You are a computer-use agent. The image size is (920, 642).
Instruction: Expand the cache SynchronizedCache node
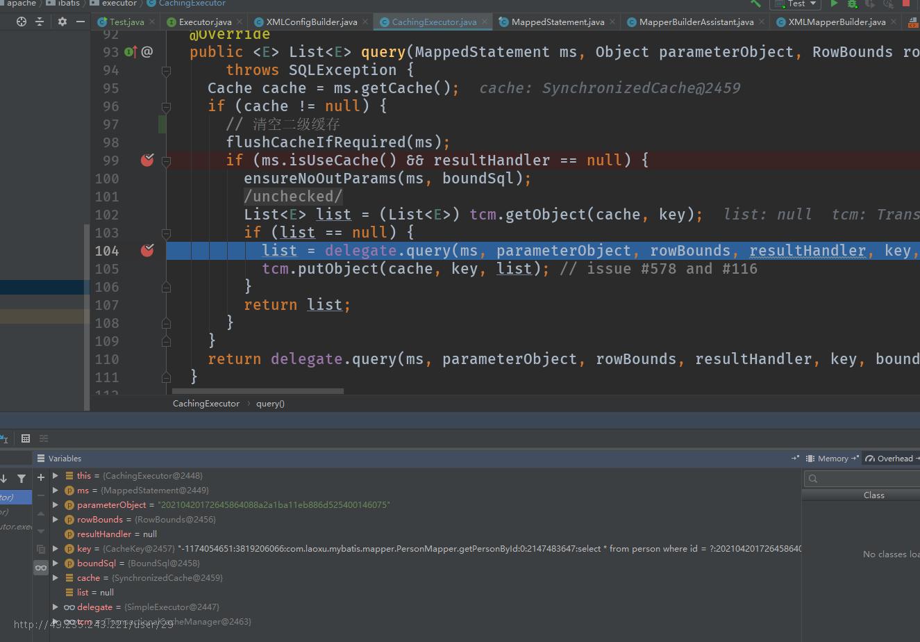tap(56, 578)
